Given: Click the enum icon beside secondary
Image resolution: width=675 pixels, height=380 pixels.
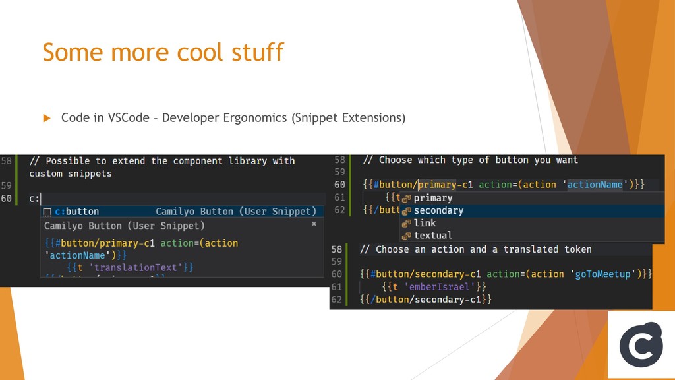Looking at the screenshot, I should click(406, 211).
